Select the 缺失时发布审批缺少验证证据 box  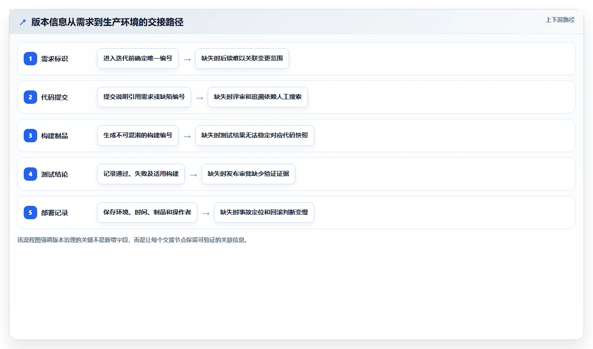coord(248,174)
